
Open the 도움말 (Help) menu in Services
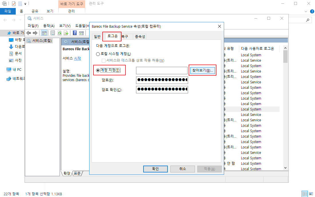click(x=82, y=26)
